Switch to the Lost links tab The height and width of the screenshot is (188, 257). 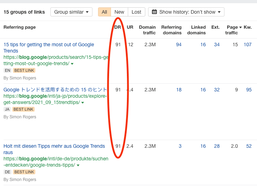point(137,12)
